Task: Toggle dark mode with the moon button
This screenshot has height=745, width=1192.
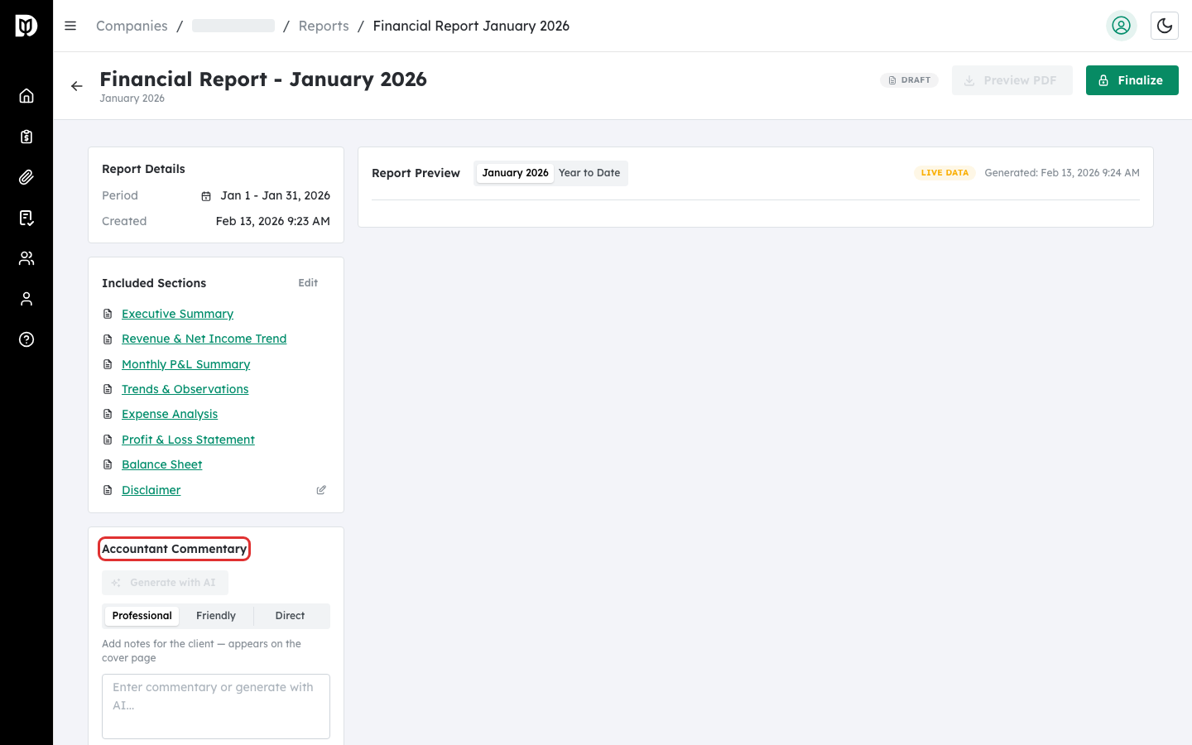Action: (x=1165, y=26)
